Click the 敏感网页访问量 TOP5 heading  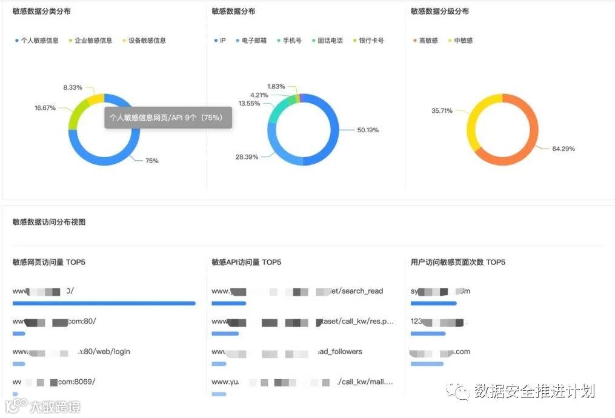[x=48, y=262]
